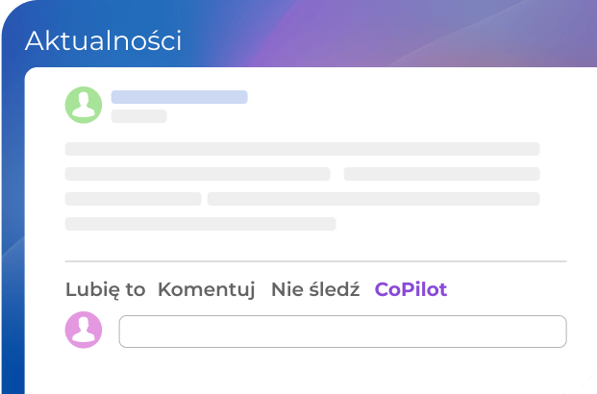Click the long right segment of the third text line

[373, 199]
